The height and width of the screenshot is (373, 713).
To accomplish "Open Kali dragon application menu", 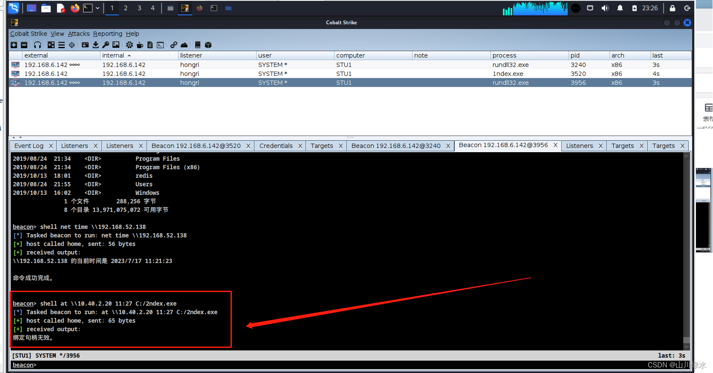I will (x=14, y=8).
